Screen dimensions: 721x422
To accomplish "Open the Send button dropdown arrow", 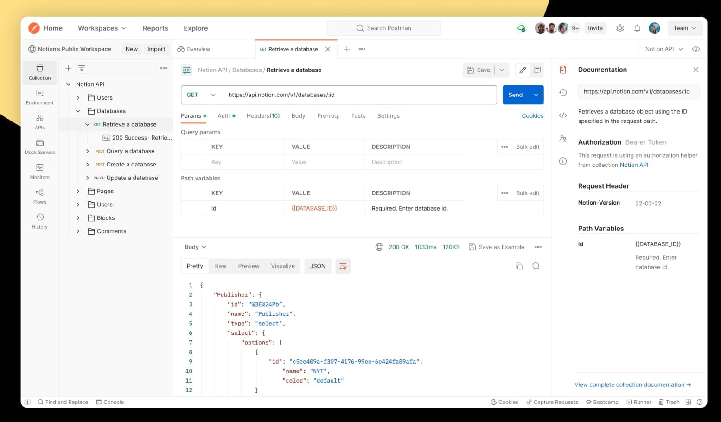I will coord(536,95).
